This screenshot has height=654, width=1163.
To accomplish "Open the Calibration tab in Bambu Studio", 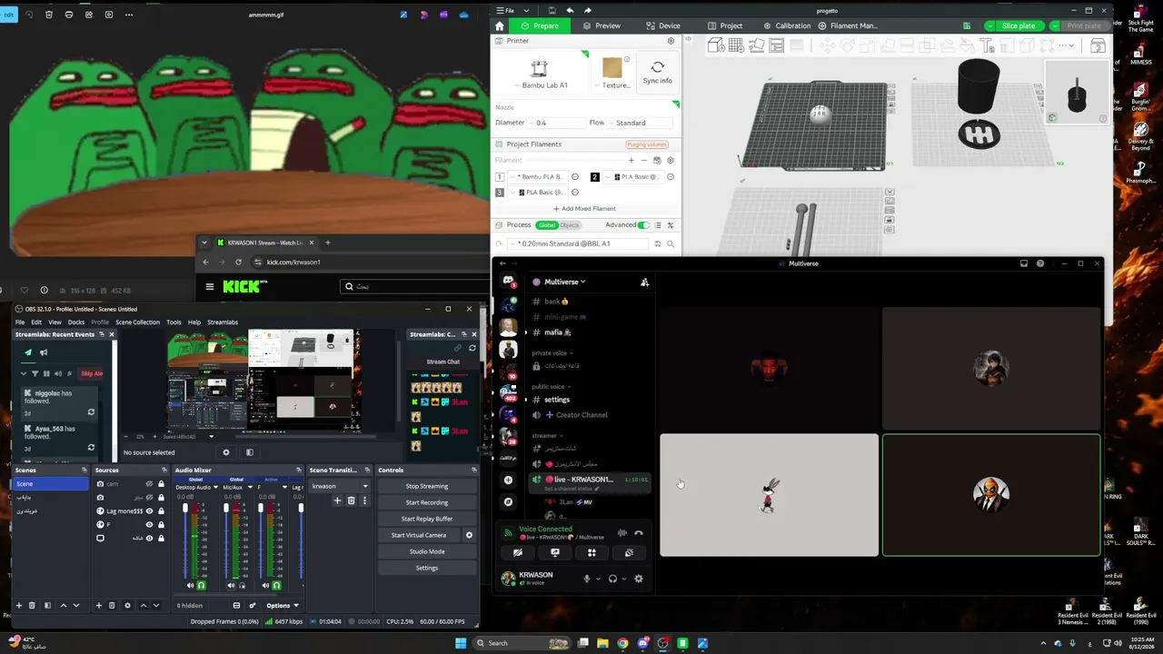I will 787,25.
